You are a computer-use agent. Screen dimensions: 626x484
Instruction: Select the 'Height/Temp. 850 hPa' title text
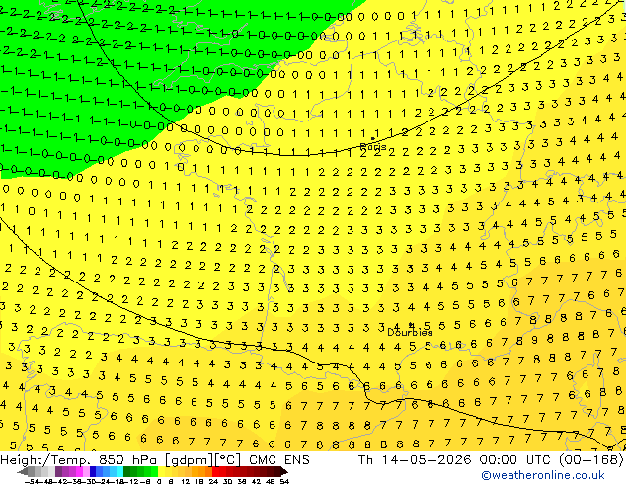click(81, 460)
